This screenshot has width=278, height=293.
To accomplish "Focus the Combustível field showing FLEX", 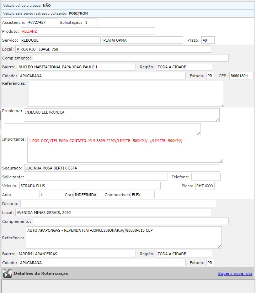I will click(142, 195).
